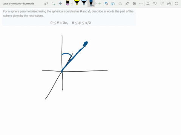Choose the lasso select tool
The image size is (181, 135).
[54, 3]
